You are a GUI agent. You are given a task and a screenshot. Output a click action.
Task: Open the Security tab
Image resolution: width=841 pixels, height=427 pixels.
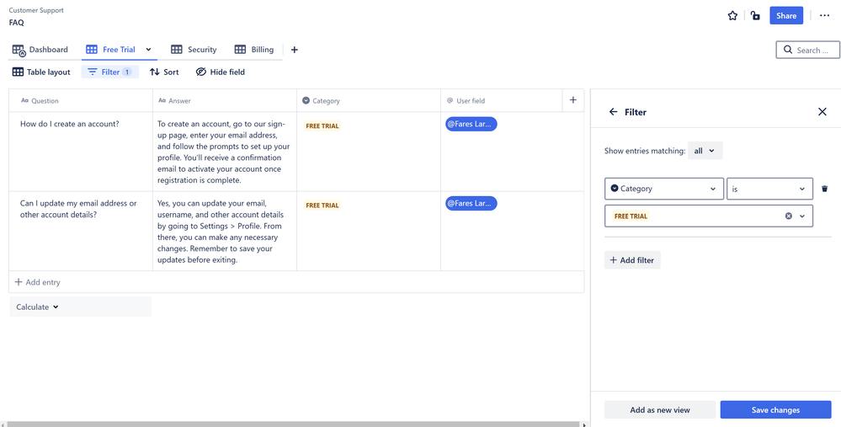(x=194, y=50)
